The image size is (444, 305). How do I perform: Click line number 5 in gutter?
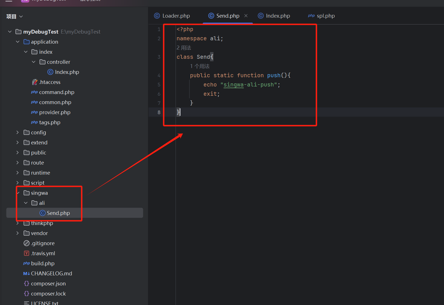159,85
